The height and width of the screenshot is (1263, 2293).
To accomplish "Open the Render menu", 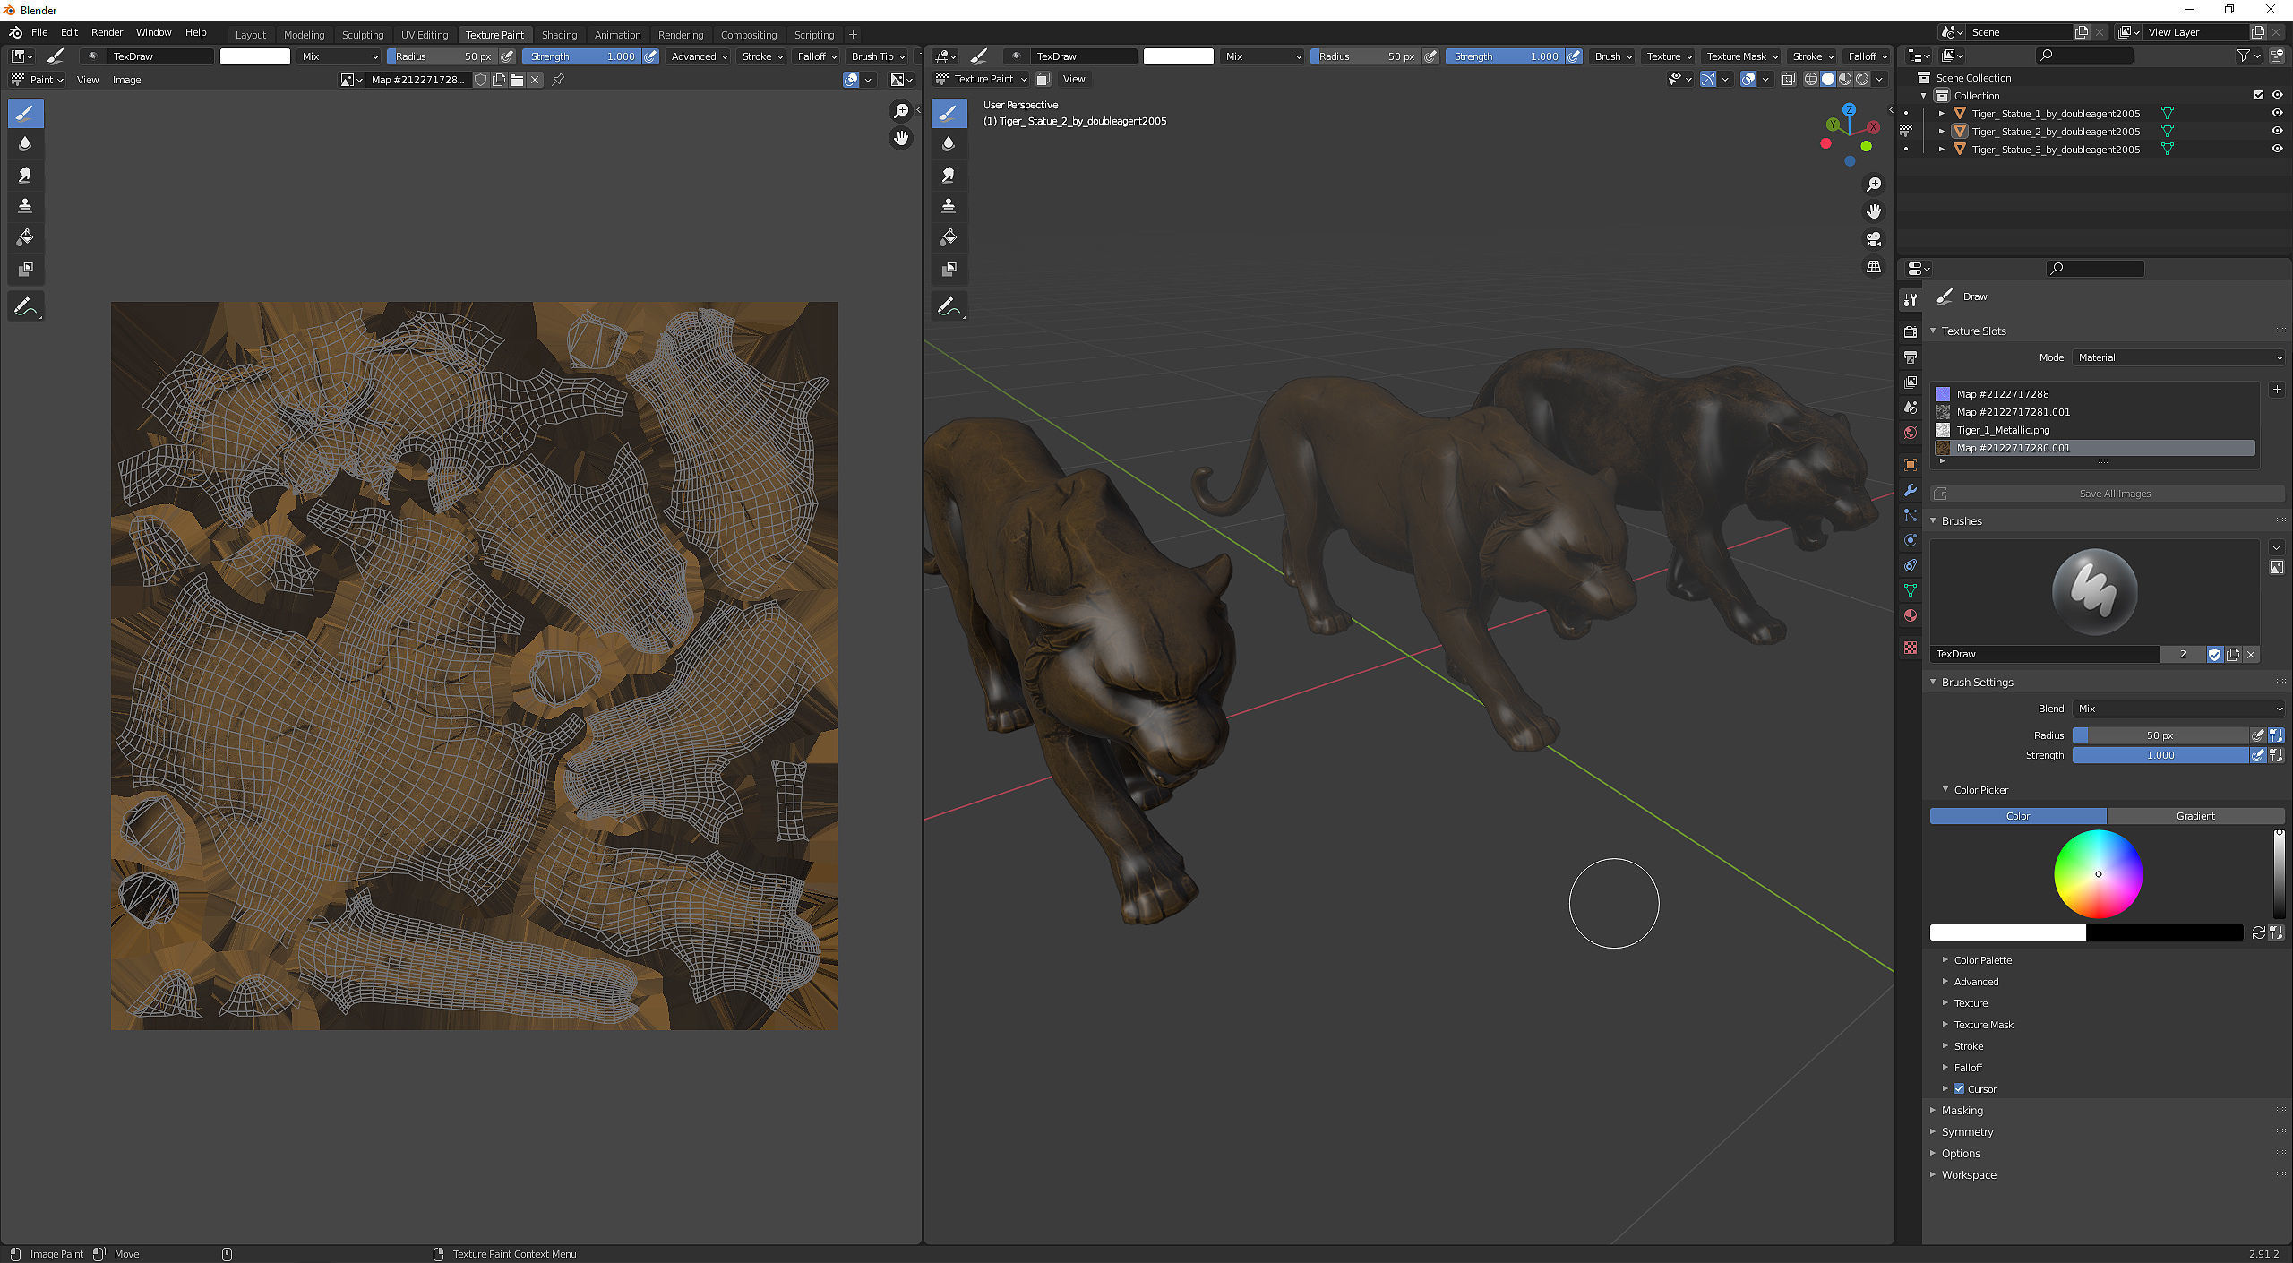I will [107, 32].
